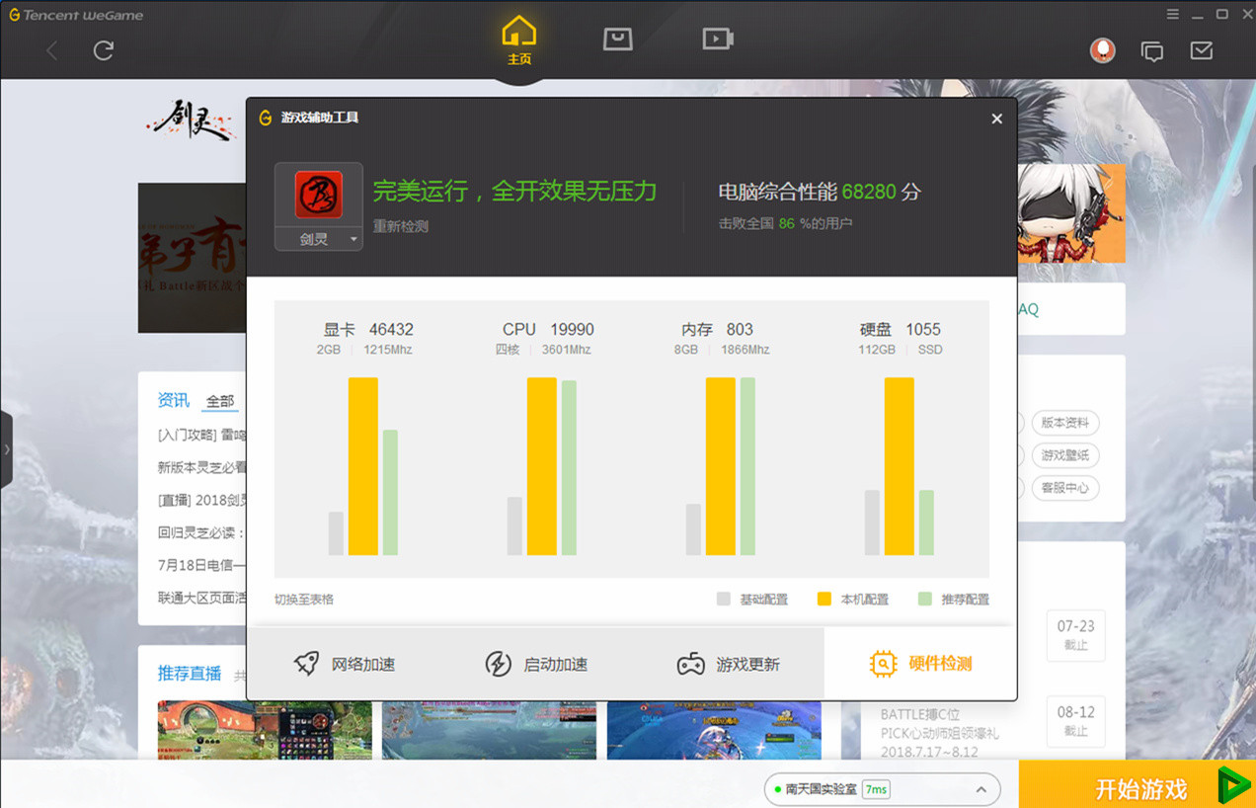
Task: Open the mail inbox icon in the header
Action: (x=1201, y=50)
